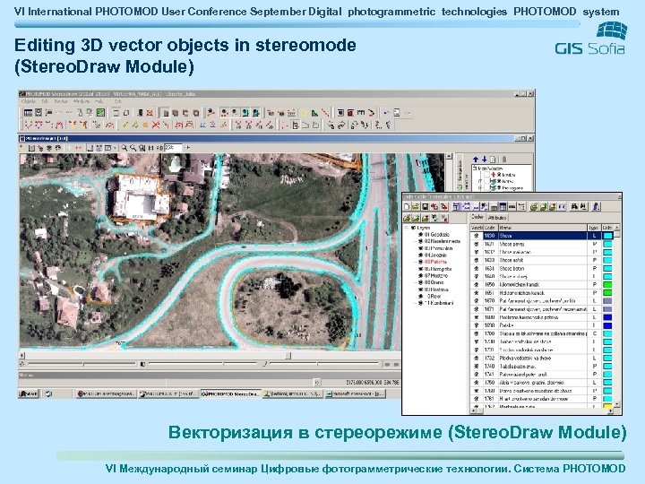The width and height of the screenshot is (645, 484).
Task: Select the layer 02 Naseleni mesta
Action: (x=443, y=241)
